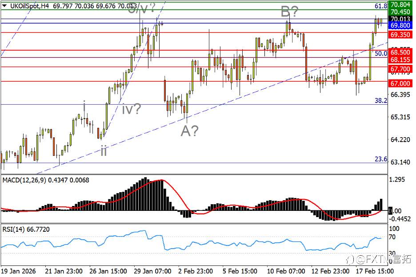Click the 12 Feb 23:00 time label
416x277 pixels.
pos(330,271)
